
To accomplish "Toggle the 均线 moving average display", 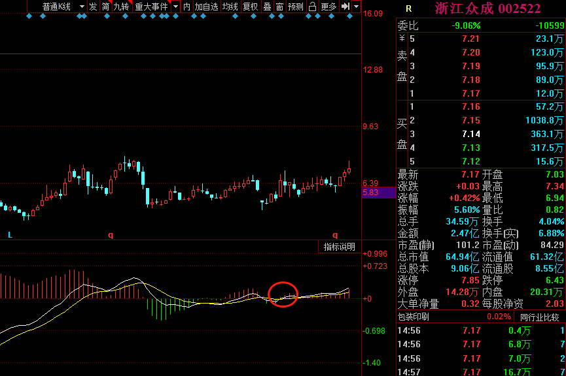I will [231, 8].
